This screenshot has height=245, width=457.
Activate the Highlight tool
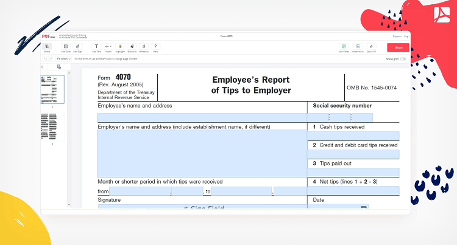coord(120,47)
